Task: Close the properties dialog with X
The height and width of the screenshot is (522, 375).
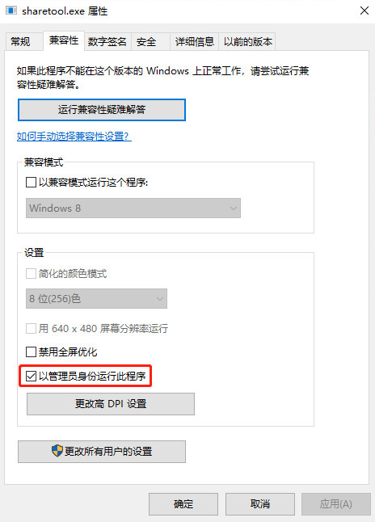Action: pos(364,11)
